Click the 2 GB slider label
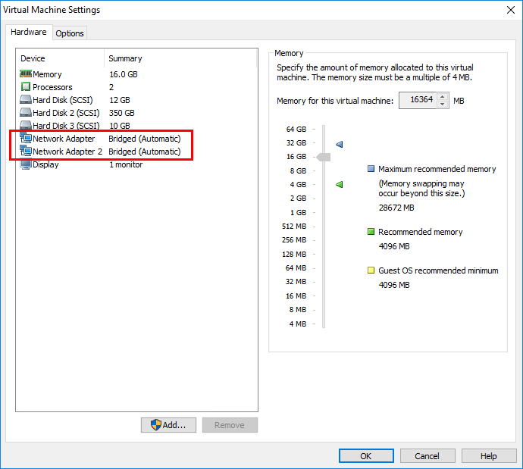Viewport: 523px width, 469px height. [298, 198]
